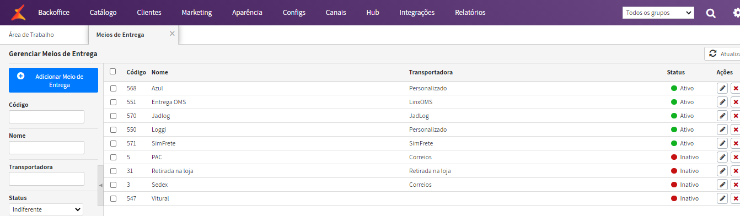Delete the Jadlog delivery method
This screenshot has width=740, height=216.
[x=736, y=116]
